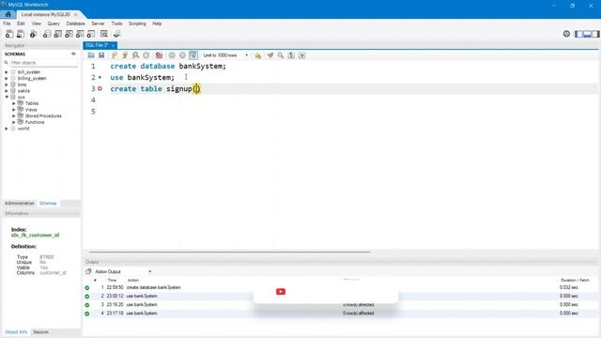Image resolution: width=601 pixels, height=338 pixels.
Task: Open the Query menu
Action: [54, 23]
